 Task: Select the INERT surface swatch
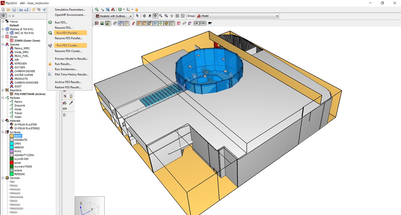[12, 136]
